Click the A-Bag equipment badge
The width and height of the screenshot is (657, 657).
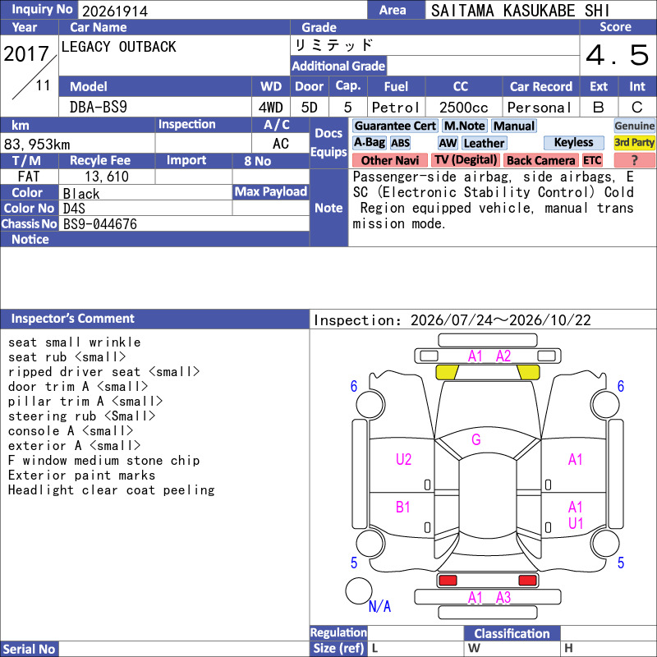click(369, 143)
